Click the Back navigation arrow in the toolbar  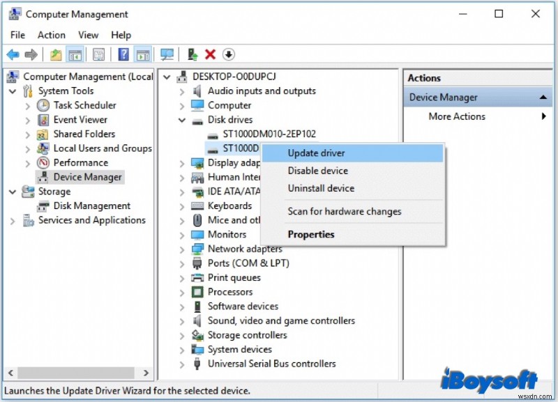pyautogui.click(x=12, y=54)
